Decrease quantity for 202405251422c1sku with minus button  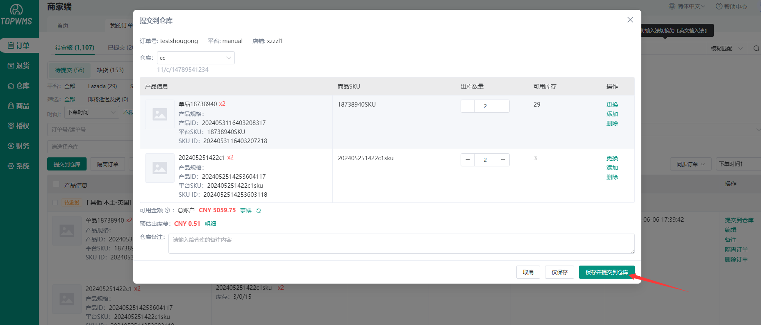tap(468, 160)
